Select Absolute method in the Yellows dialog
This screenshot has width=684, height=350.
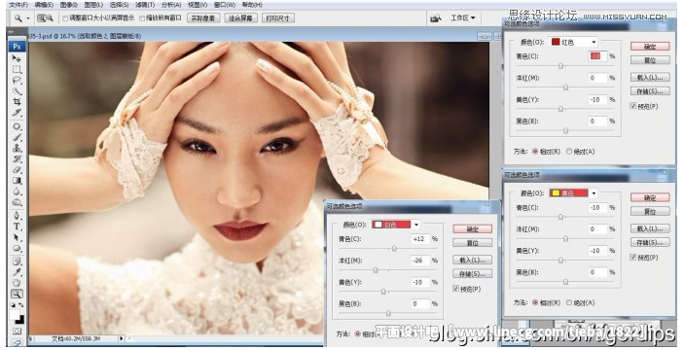click(x=569, y=302)
